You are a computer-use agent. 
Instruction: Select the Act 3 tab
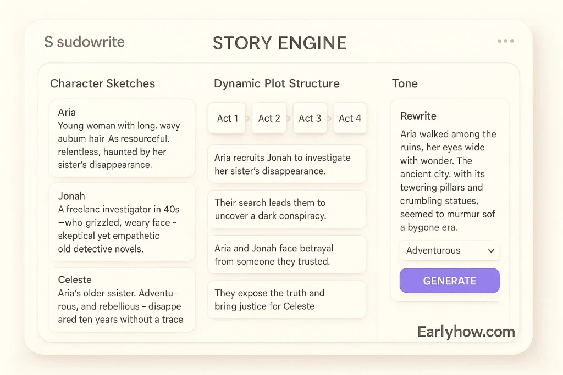(x=310, y=118)
